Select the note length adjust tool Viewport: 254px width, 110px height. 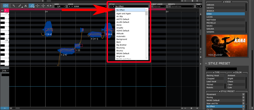[x=49, y=6]
